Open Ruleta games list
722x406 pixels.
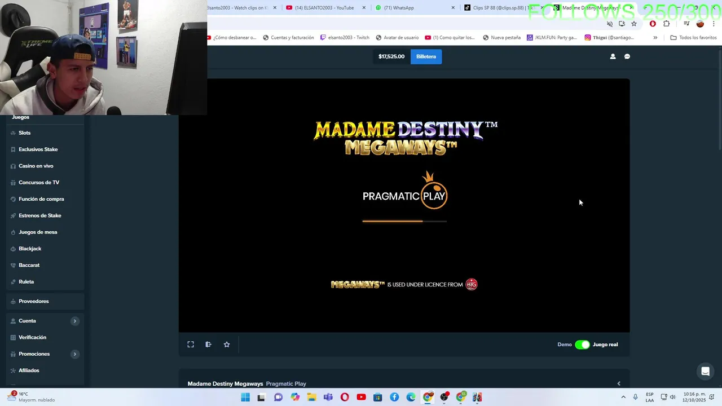(45, 282)
